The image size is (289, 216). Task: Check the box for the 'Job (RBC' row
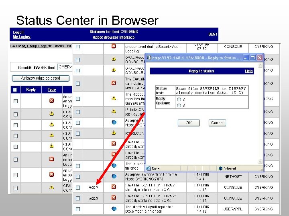click(78, 112)
